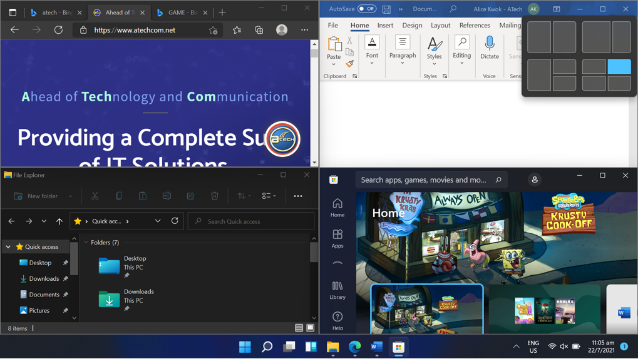This screenshot has height=359, width=638.
Task: Click the Microsoft Store search box
Action: tap(431, 179)
